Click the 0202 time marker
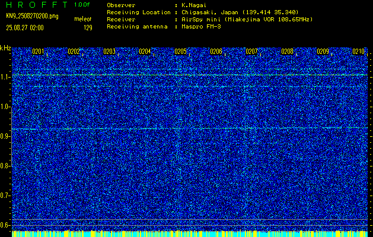Screen dimensions: 373x237 (x=74, y=52)
